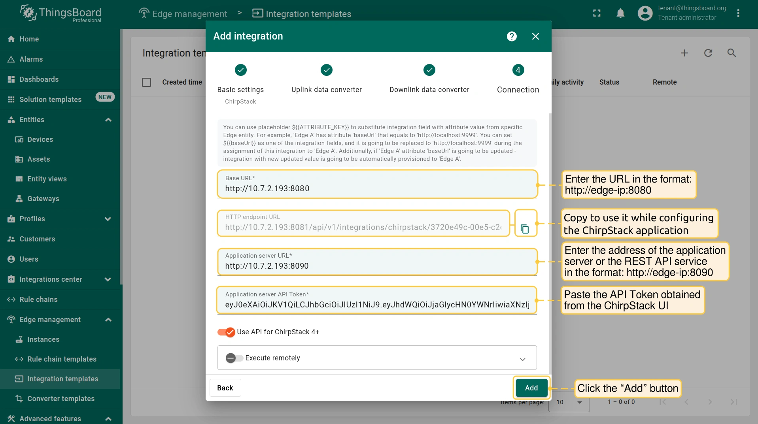Click the search icon in table toolbar
This screenshot has width=758, height=424.
coord(732,53)
